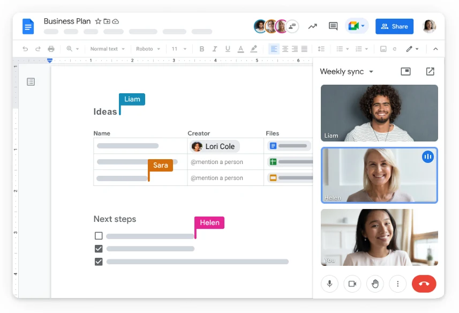Insert link from toolbar
This screenshot has width=459, height=313.
click(395, 49)
